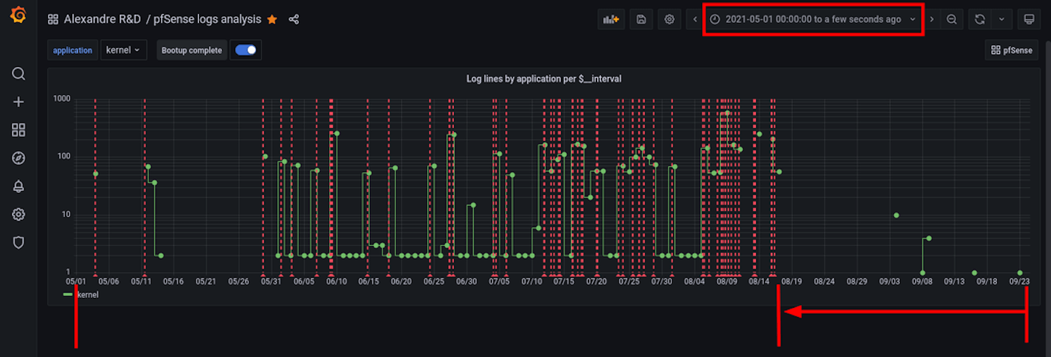The width and height of the screenshot is (1051, 357).
Task: Shift time range backward arrow
Action: [x=695, y=20]
